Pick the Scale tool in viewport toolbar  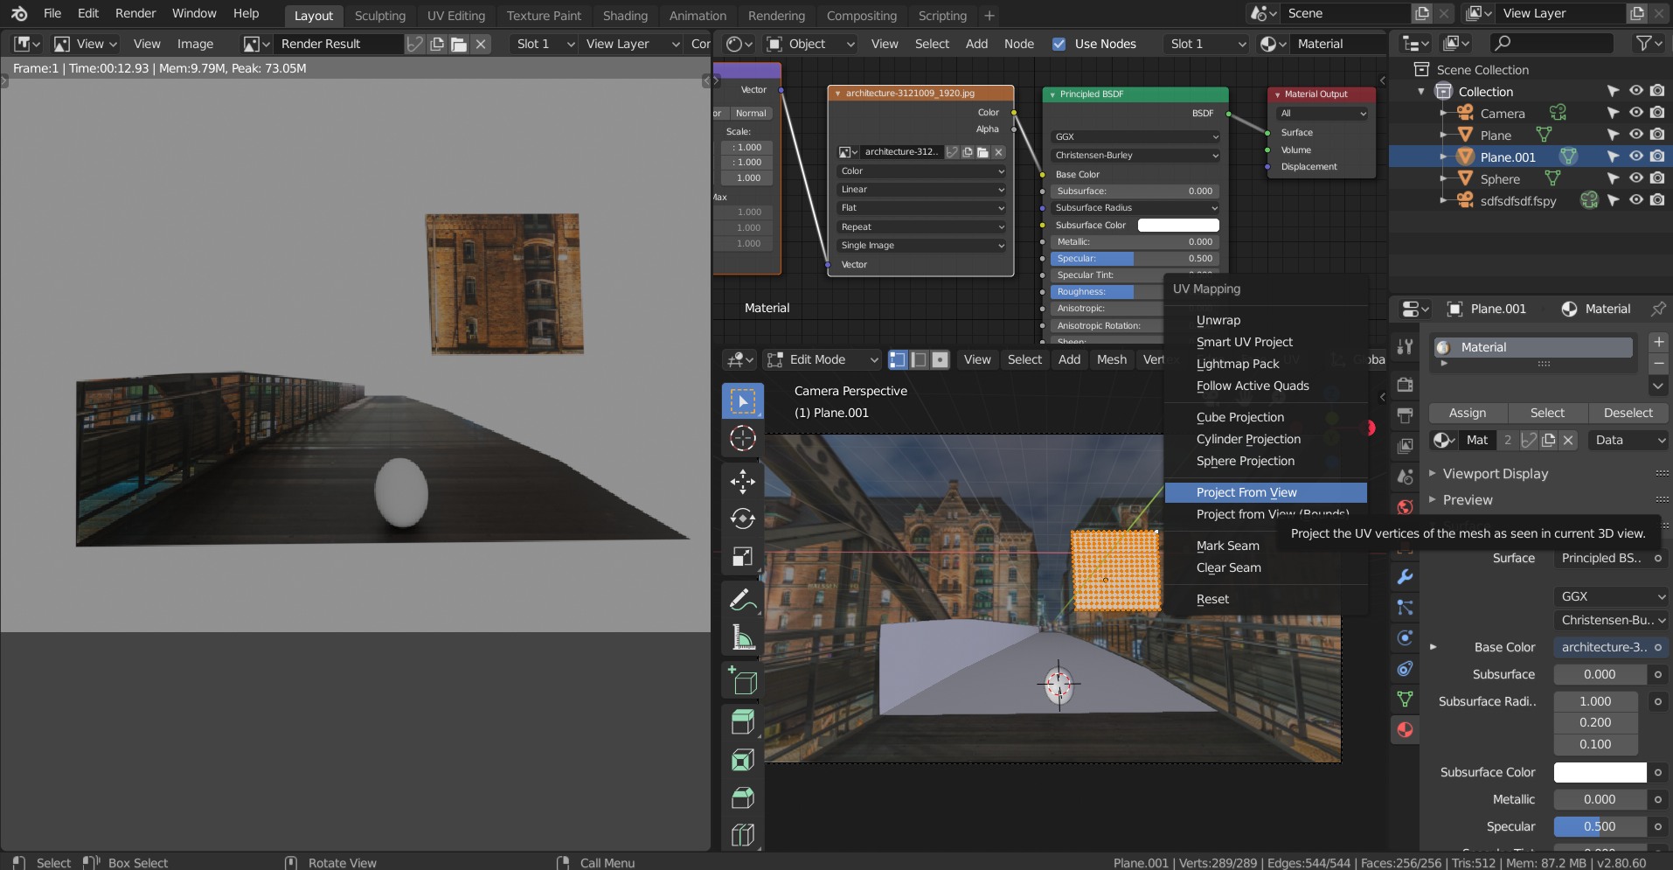(x=742, y=556)
